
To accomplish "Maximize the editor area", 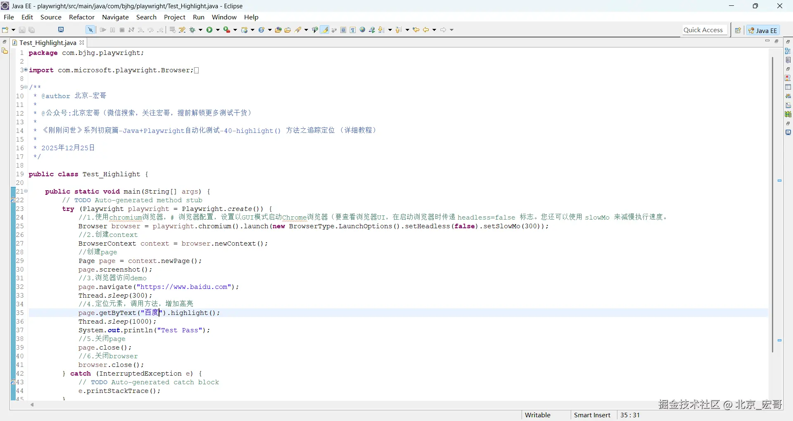I will tap(776, 41).
